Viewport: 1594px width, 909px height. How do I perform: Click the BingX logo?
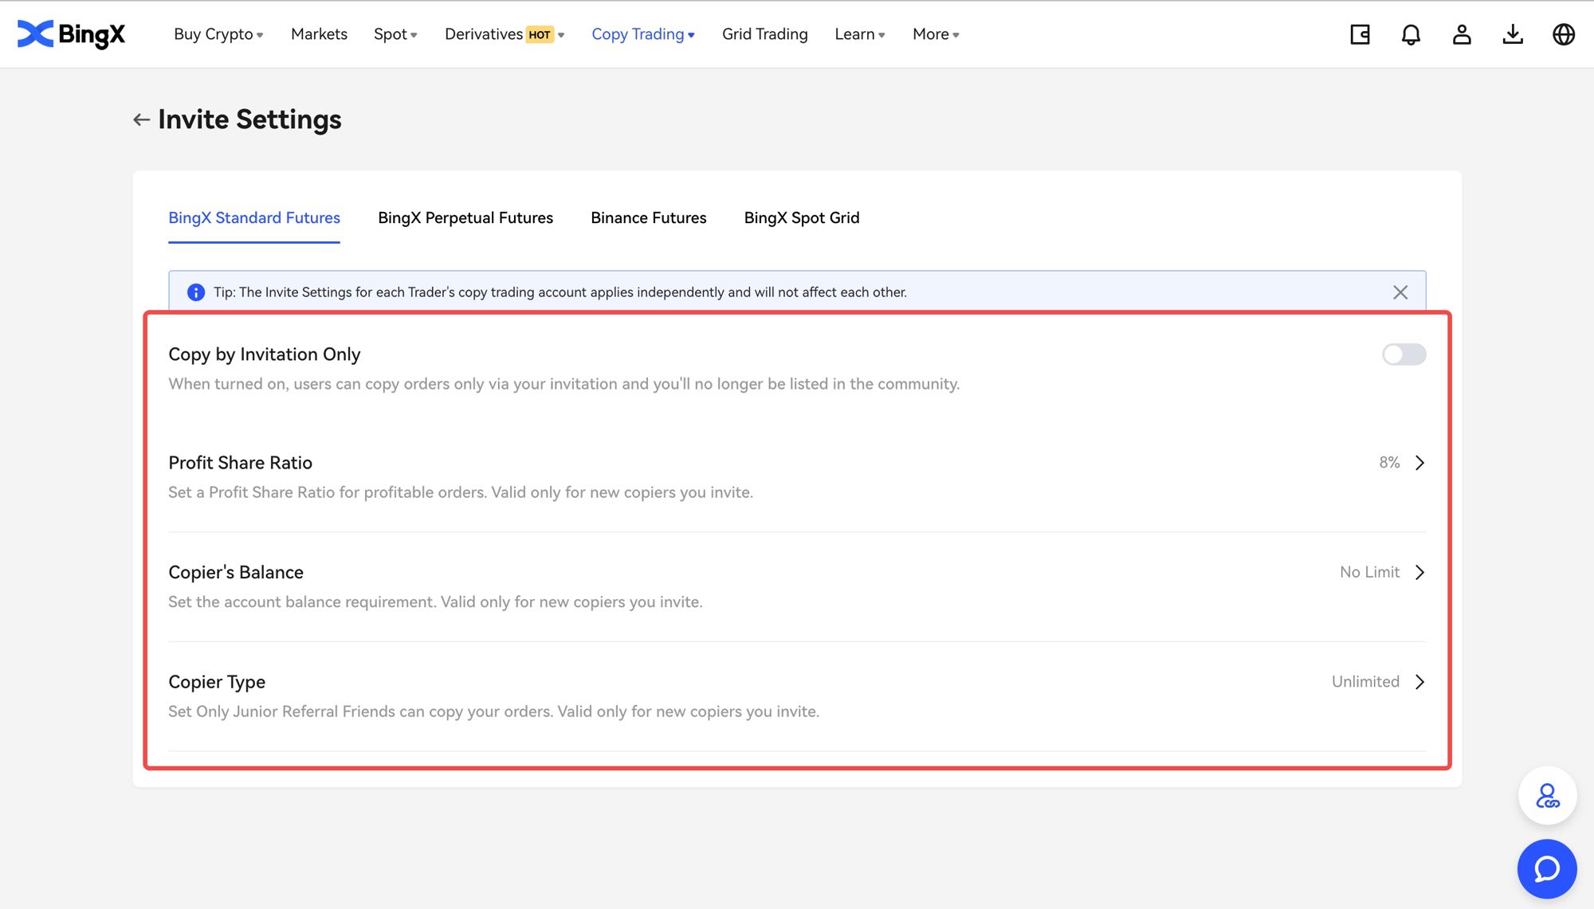[71, 33]
